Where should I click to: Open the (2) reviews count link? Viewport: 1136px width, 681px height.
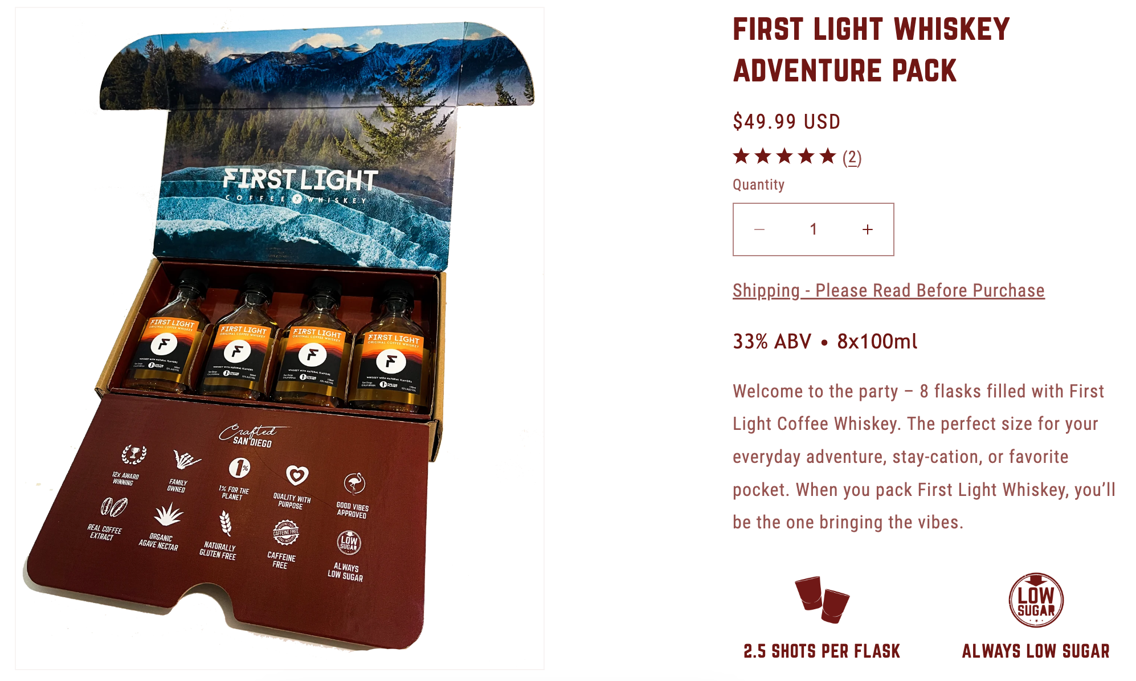coord(852,158)
